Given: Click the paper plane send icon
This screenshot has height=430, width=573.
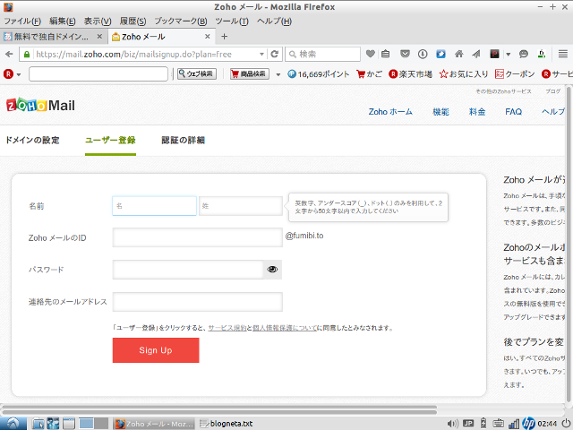Looking at the screenshot, I should click(476, 54).
